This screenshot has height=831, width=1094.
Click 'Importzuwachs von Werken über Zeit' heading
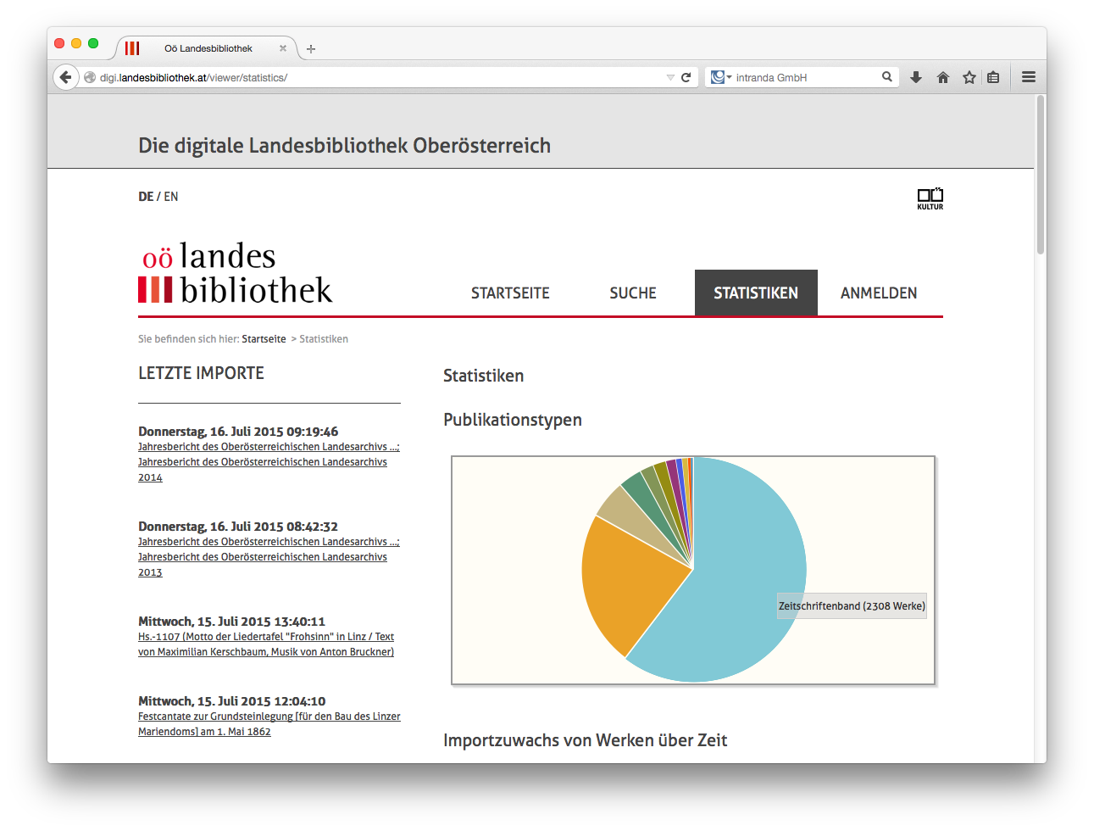pos(585,740)
